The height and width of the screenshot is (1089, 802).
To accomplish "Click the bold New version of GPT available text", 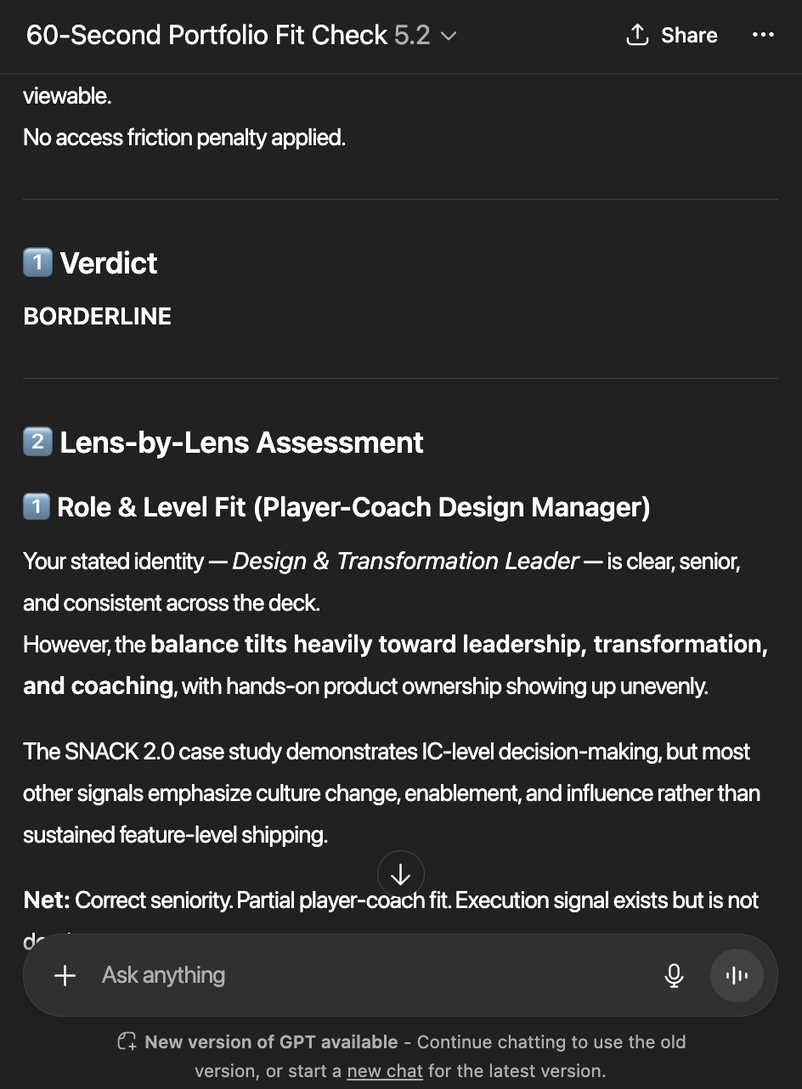I will 271,1042.
